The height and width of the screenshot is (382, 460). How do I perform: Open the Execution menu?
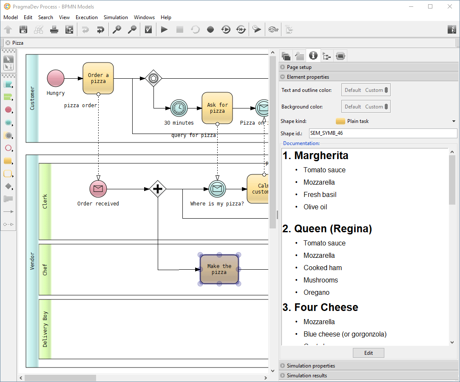point(87,17)
